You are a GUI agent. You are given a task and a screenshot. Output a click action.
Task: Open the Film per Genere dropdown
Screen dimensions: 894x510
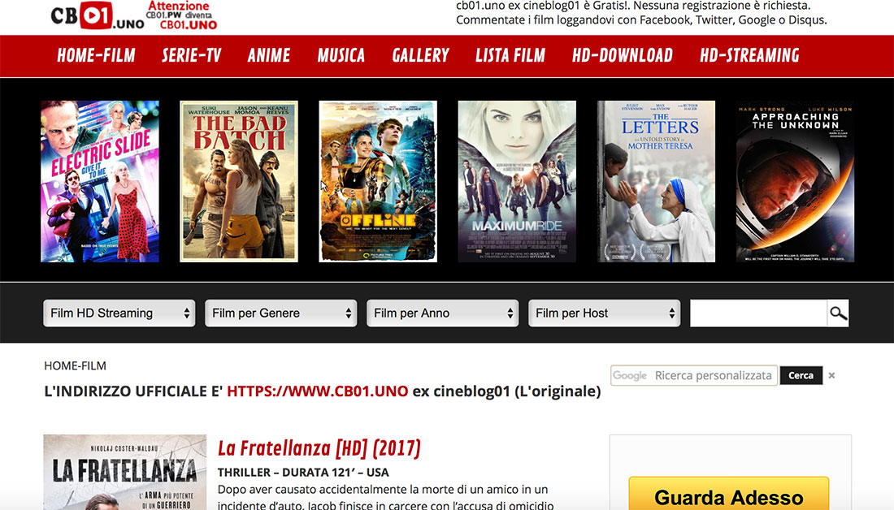coord(281,313)
